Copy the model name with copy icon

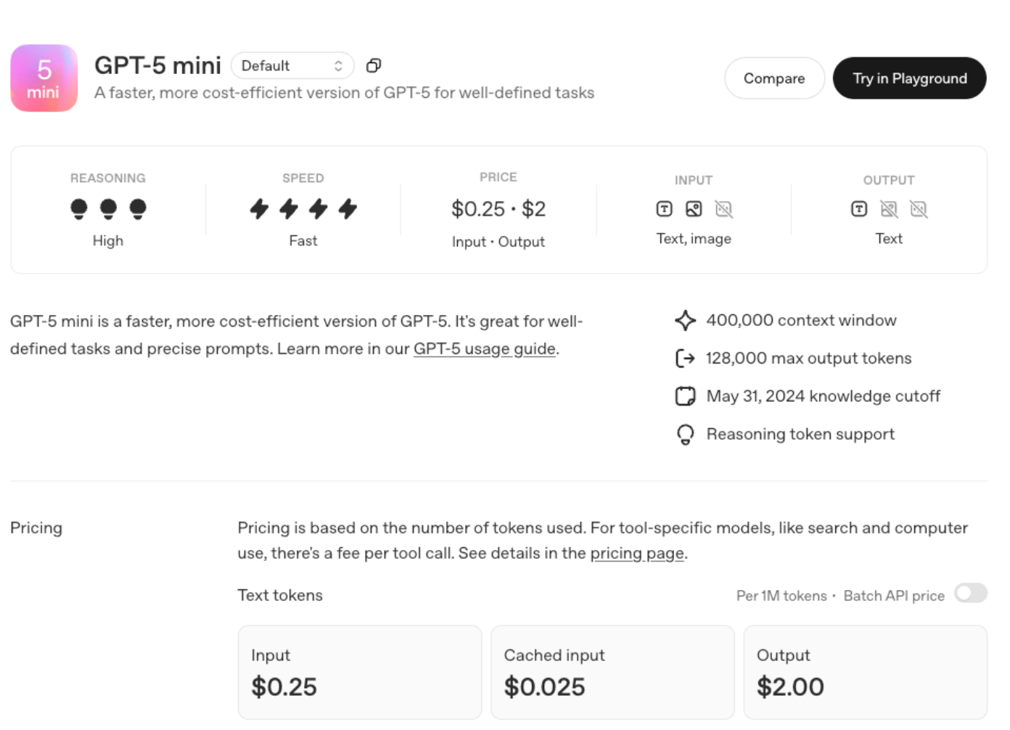pyautogui.click(x=374, y=65)
